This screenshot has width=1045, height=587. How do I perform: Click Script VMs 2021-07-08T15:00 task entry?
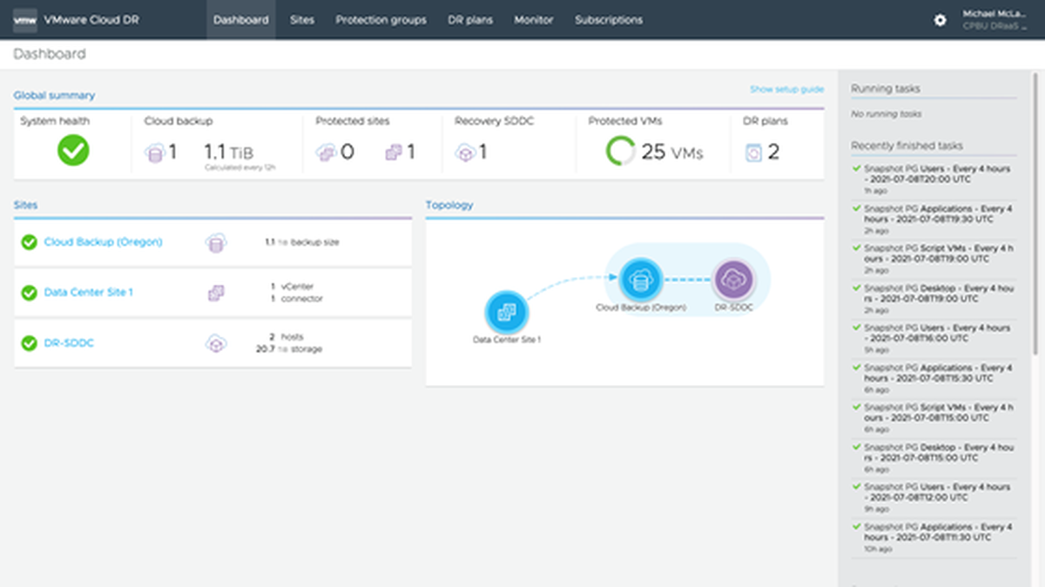[934, 417]
